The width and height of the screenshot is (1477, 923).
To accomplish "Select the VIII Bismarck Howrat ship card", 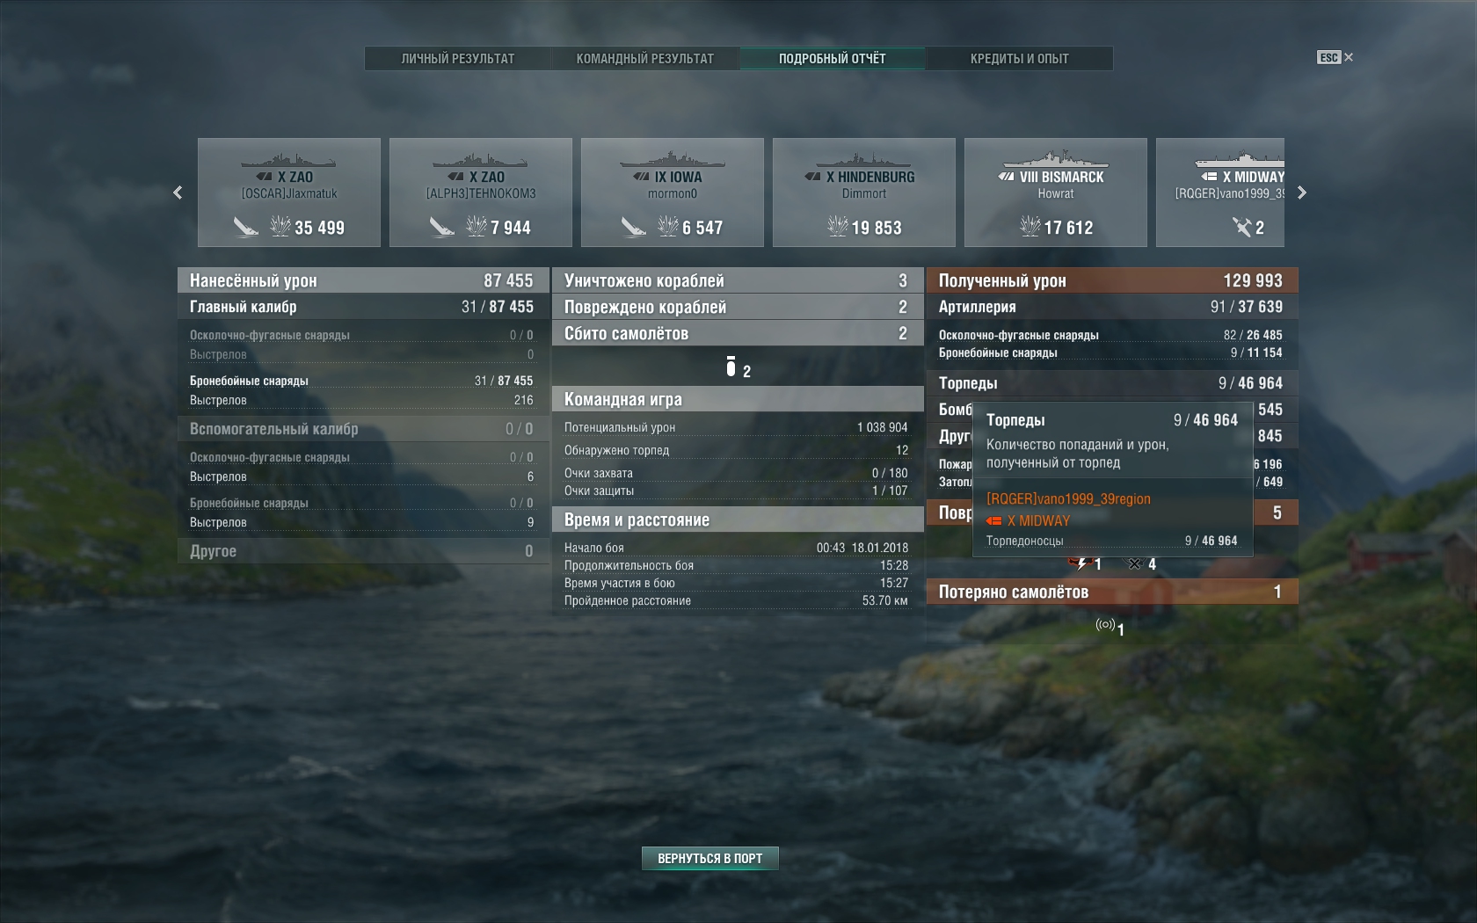I will click(1056, 193).
